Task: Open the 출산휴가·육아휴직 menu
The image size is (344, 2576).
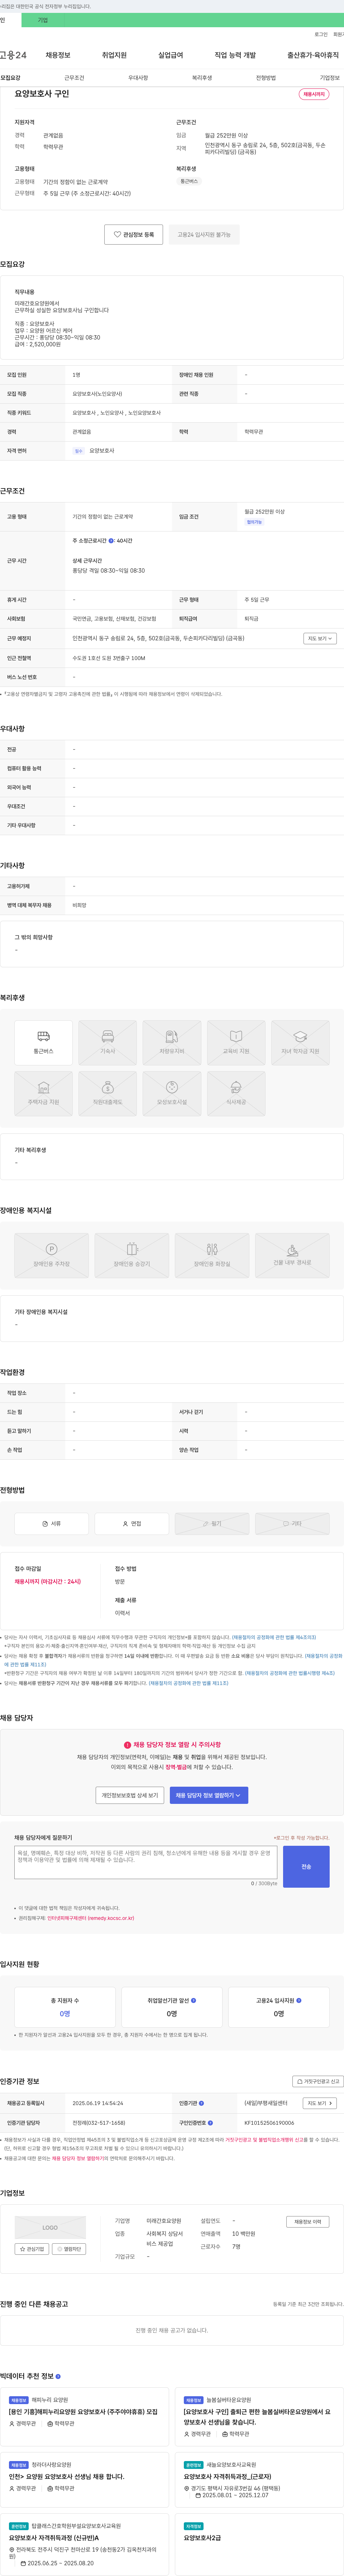Action: coord(313,55)
